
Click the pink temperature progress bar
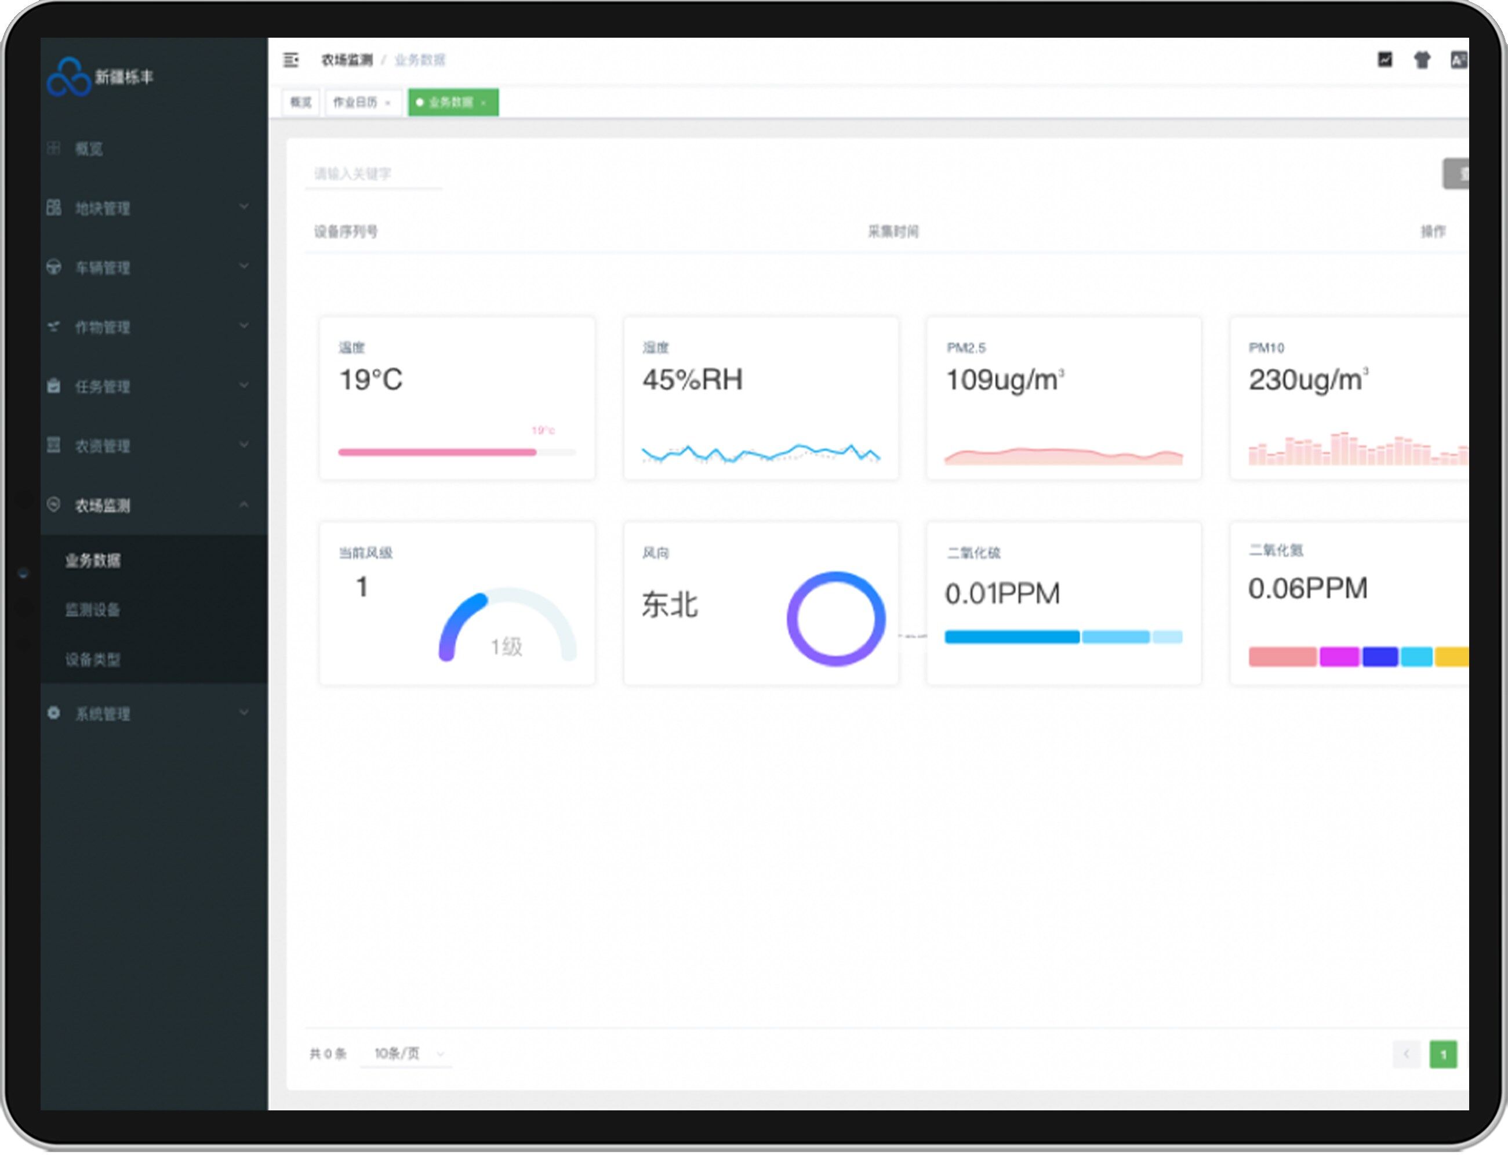pyautogui.click(x=437, y=452)
